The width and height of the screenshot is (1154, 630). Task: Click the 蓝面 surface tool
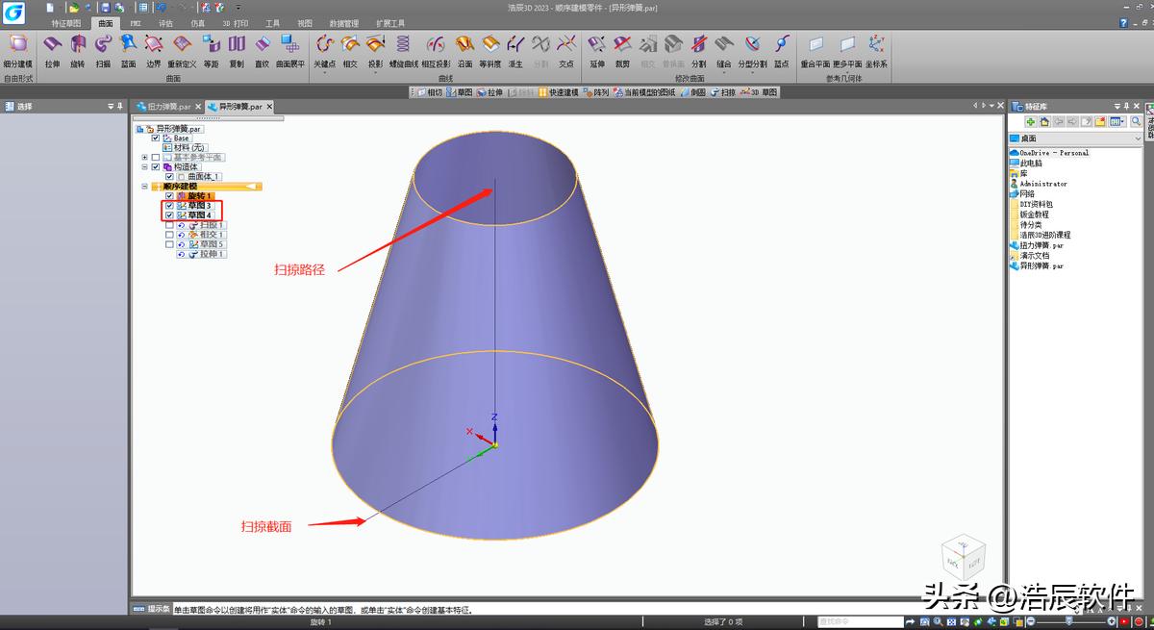[128, 49]
